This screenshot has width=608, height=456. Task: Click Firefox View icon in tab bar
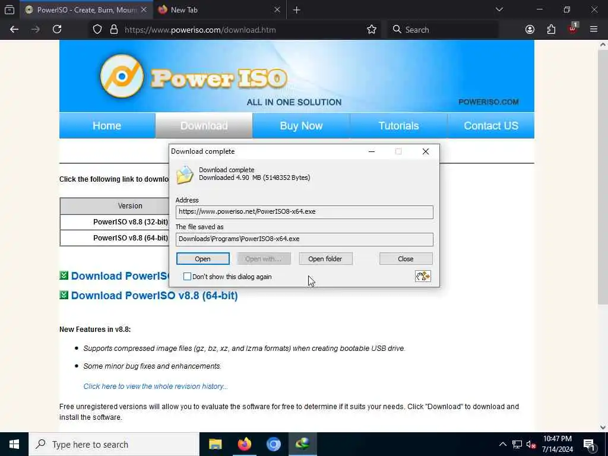pyautogui.click(x=9, y=9)
